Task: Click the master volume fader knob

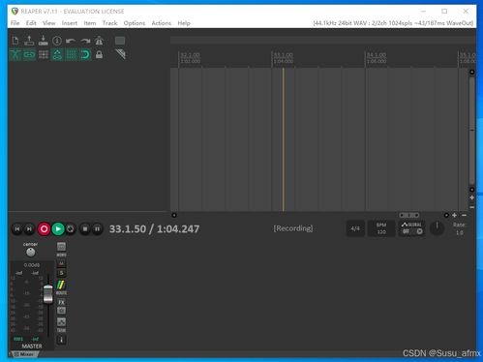Action: point(48,294)
